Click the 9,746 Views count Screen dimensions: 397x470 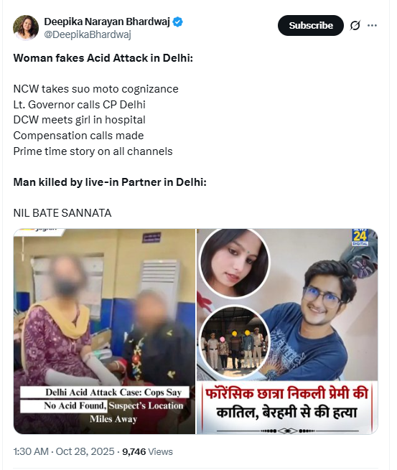(147, 451)
